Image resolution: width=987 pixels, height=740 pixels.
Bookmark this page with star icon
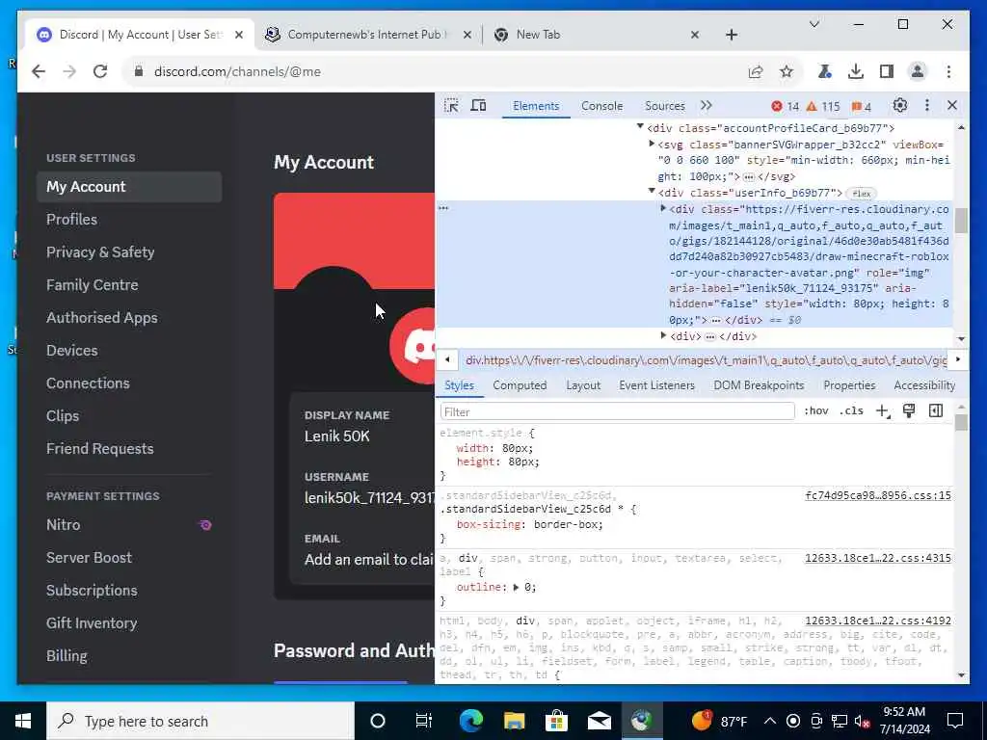pos(787,71)
